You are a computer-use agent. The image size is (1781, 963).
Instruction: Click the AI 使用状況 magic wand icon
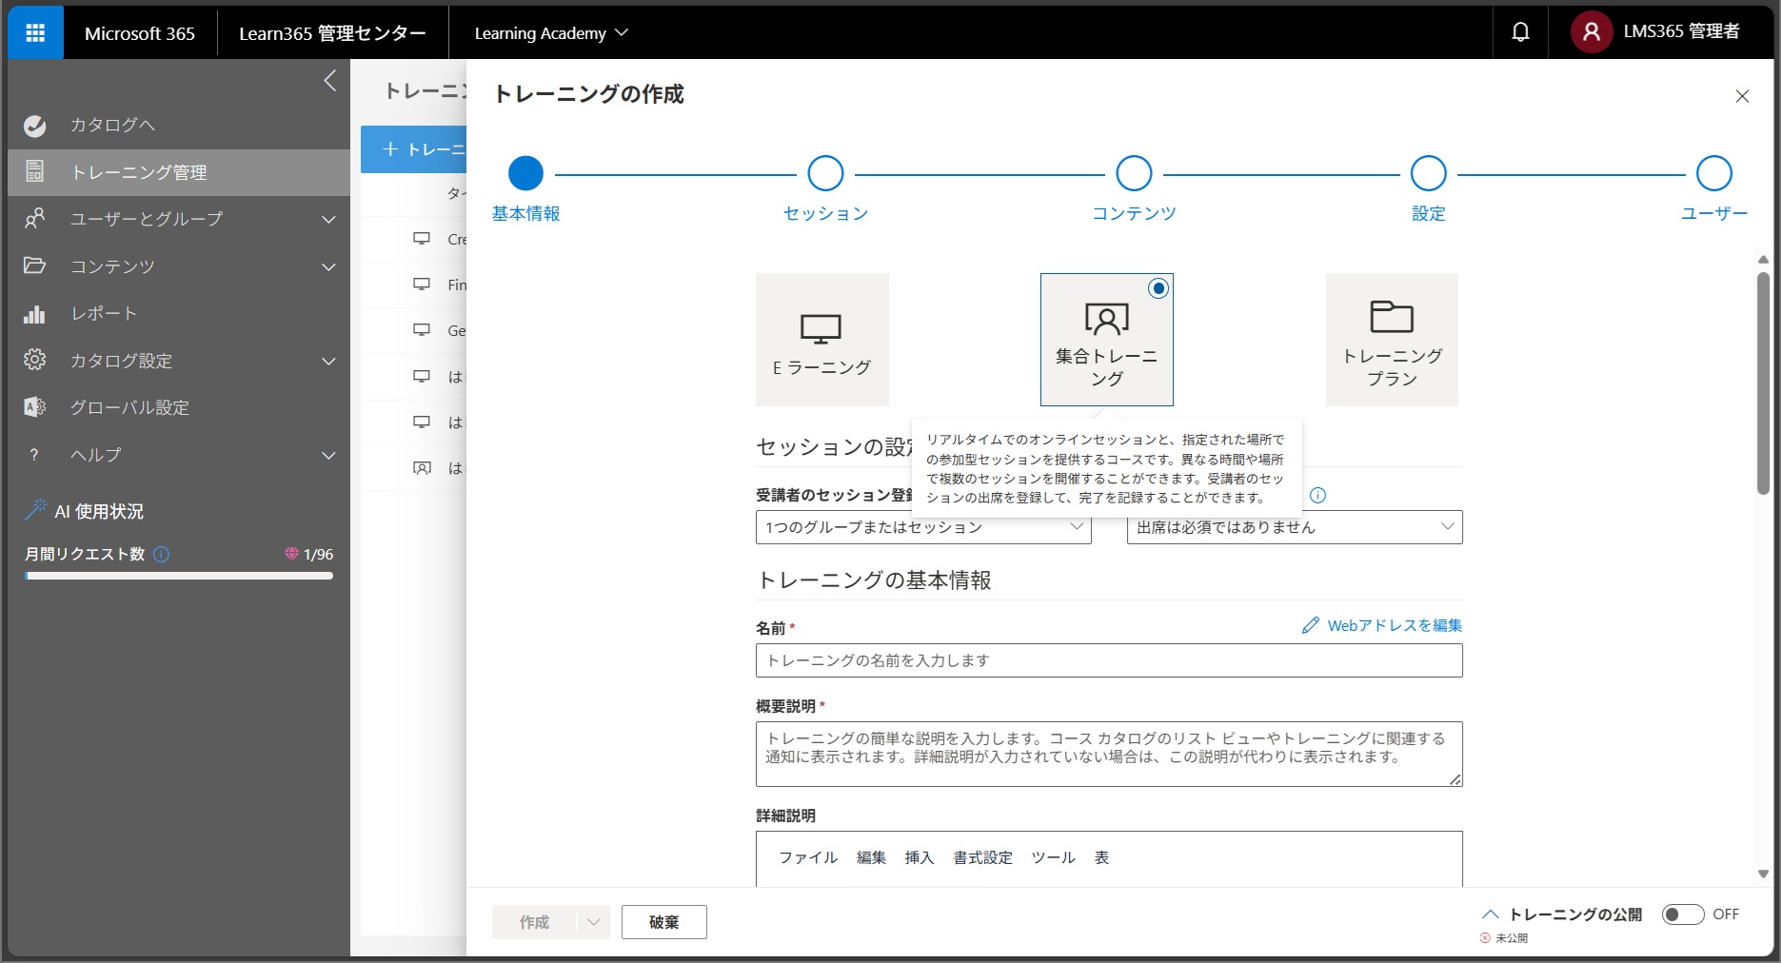[x=35, y=510]
